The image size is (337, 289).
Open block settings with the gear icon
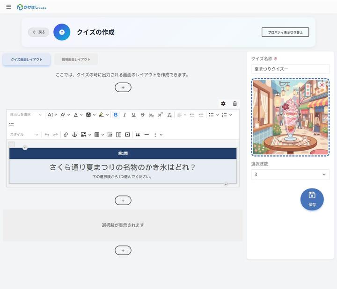pyautogui.click(x=223, y=104)
